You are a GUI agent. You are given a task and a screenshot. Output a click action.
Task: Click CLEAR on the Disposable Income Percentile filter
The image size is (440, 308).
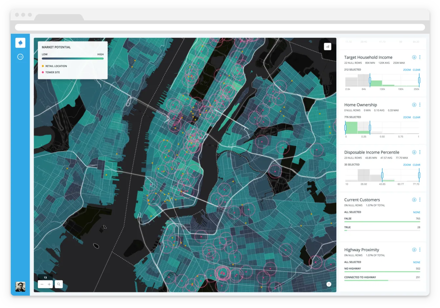pos(416,164)
